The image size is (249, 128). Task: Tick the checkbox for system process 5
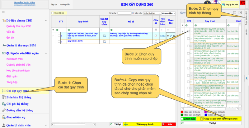188,61
